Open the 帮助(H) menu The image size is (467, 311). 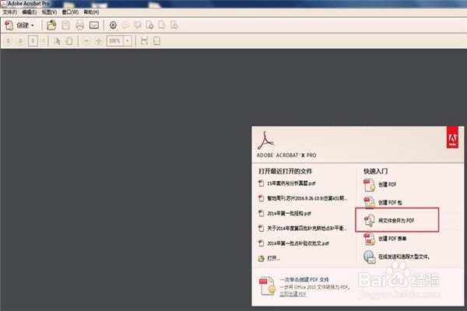[x=91, y=12]
